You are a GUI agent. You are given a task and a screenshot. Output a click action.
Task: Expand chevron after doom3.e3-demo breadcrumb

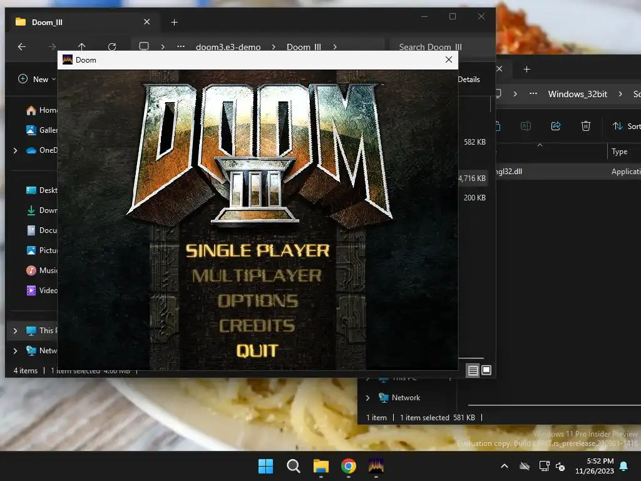point(274,47)
